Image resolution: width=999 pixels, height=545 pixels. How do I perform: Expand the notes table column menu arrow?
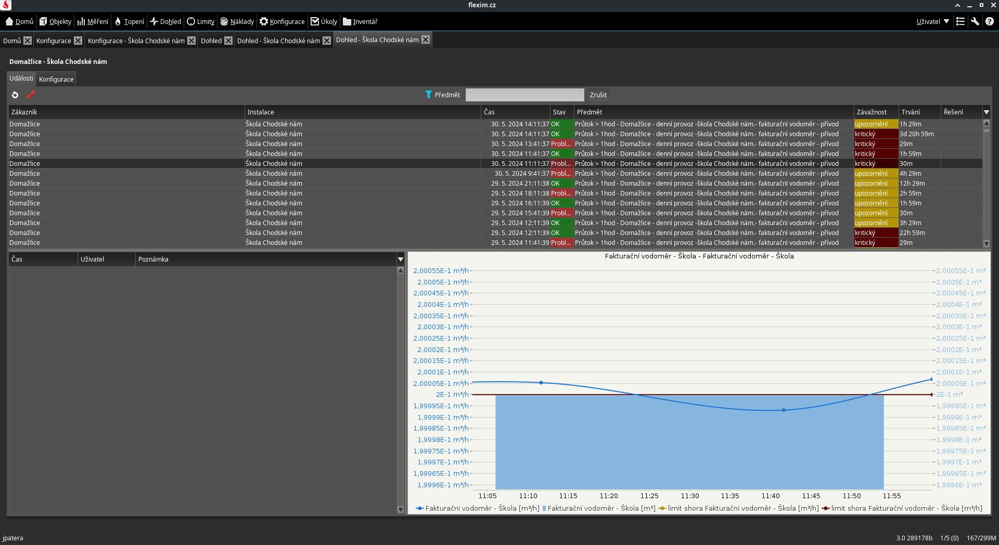click(x=401, y=259)
